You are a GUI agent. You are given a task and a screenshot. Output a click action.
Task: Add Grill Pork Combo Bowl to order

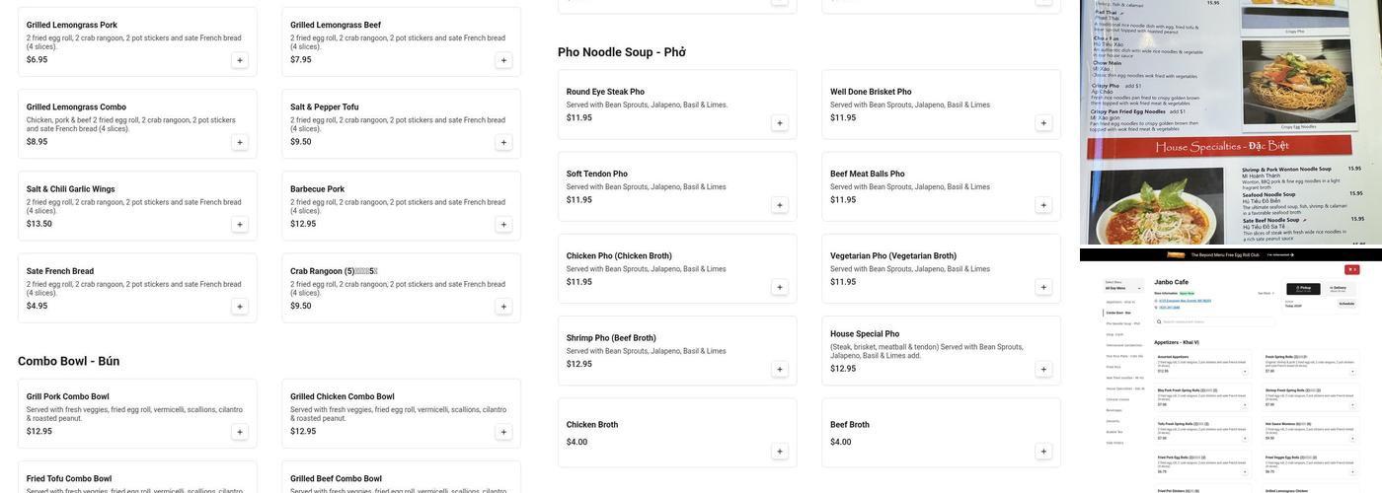[239, 432]
